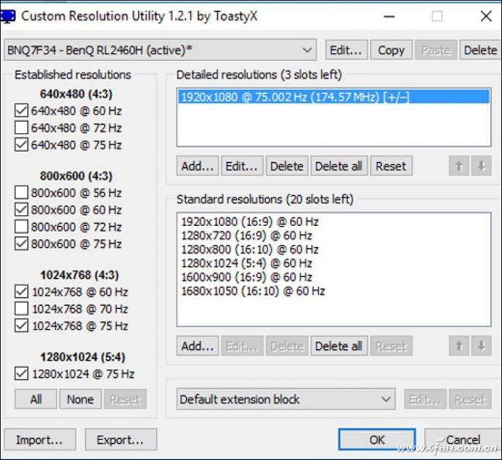
Task: Enable 800x600 @ 56 Hz checkbox
Action: [x=21, y=193]
